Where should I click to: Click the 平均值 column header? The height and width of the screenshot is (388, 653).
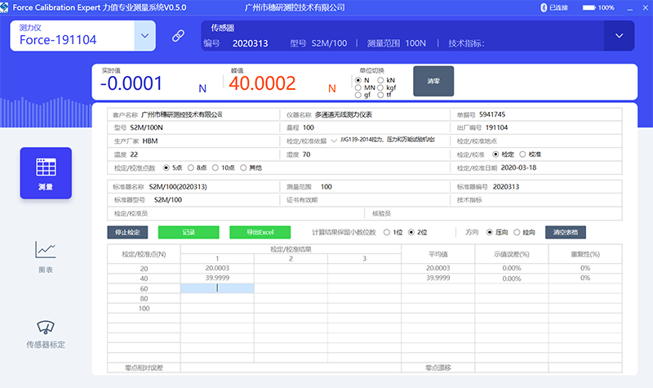click(x=438, y=254)
